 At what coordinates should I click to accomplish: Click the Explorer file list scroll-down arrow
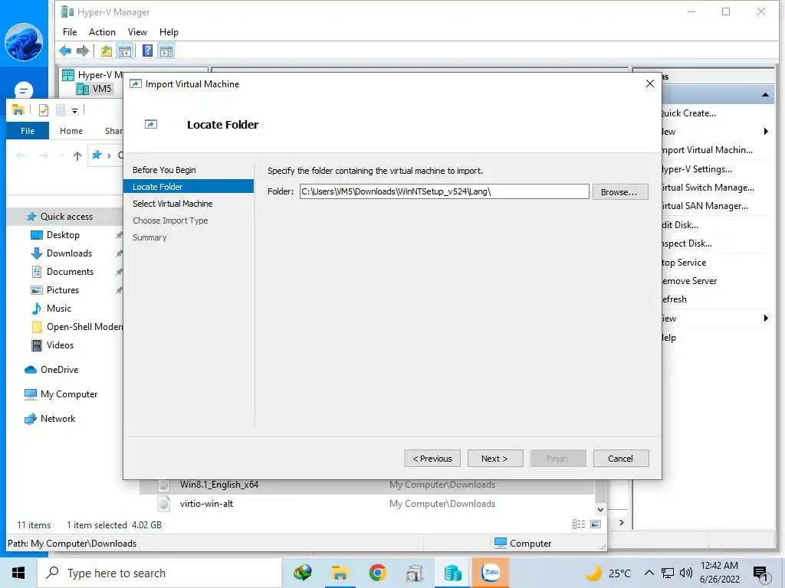pyautogui.click(x=601, y=509)
